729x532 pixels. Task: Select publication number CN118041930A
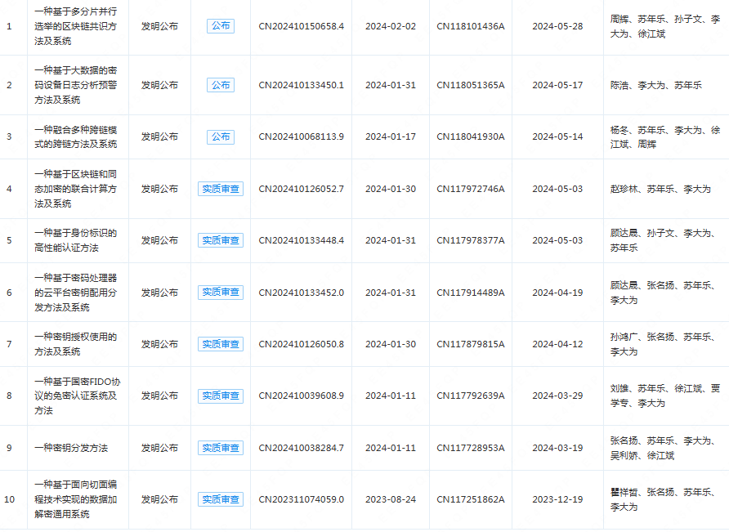(471, 136)
